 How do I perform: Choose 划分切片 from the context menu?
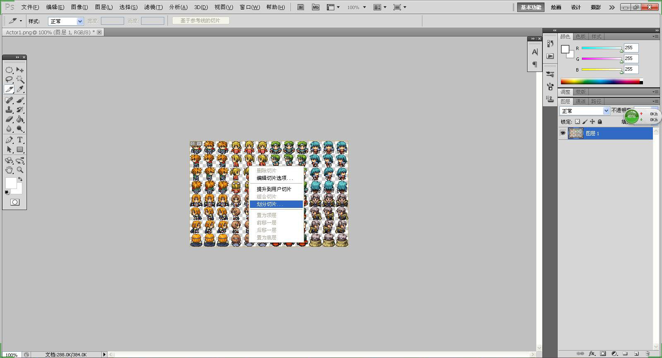pyautogui.click(x=276, y=204)
